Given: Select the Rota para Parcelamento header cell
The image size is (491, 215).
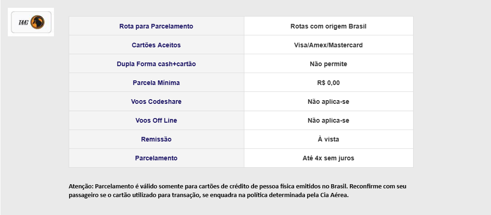Looking at the screenshot, I should (x=156, y=26).
